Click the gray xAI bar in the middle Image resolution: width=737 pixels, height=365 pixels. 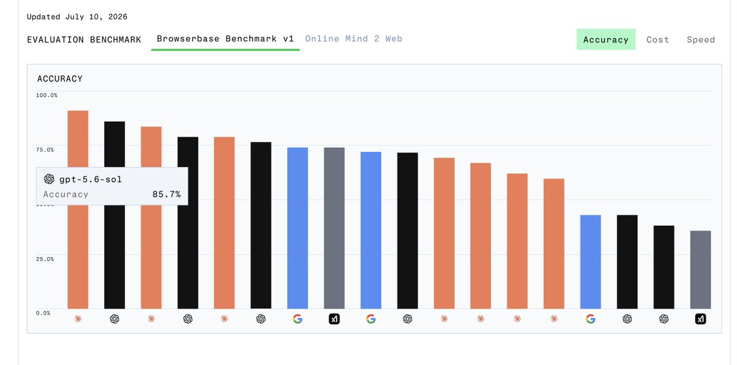click(x=334, y=228)
